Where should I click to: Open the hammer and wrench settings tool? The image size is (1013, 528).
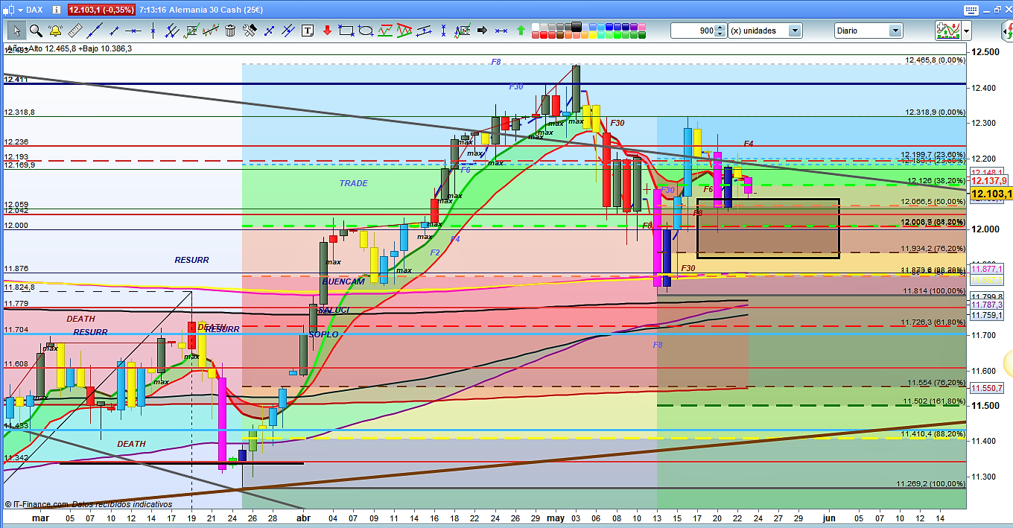[250, 31]
